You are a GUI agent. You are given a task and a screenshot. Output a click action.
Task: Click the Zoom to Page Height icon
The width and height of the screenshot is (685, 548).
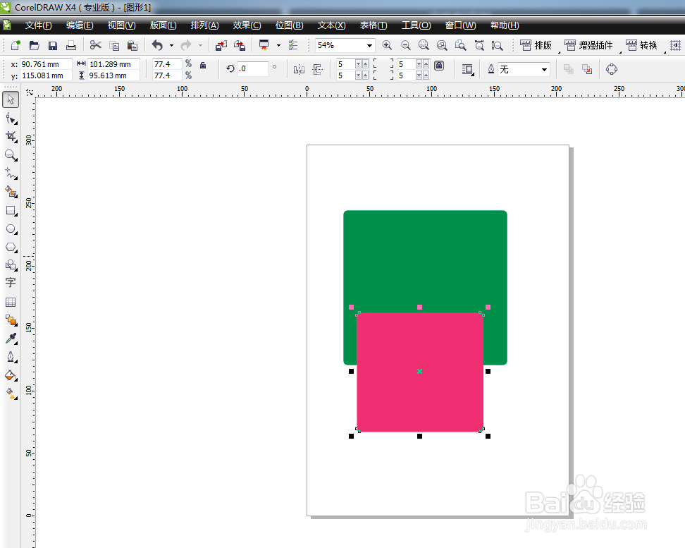(x=497, y=45)
